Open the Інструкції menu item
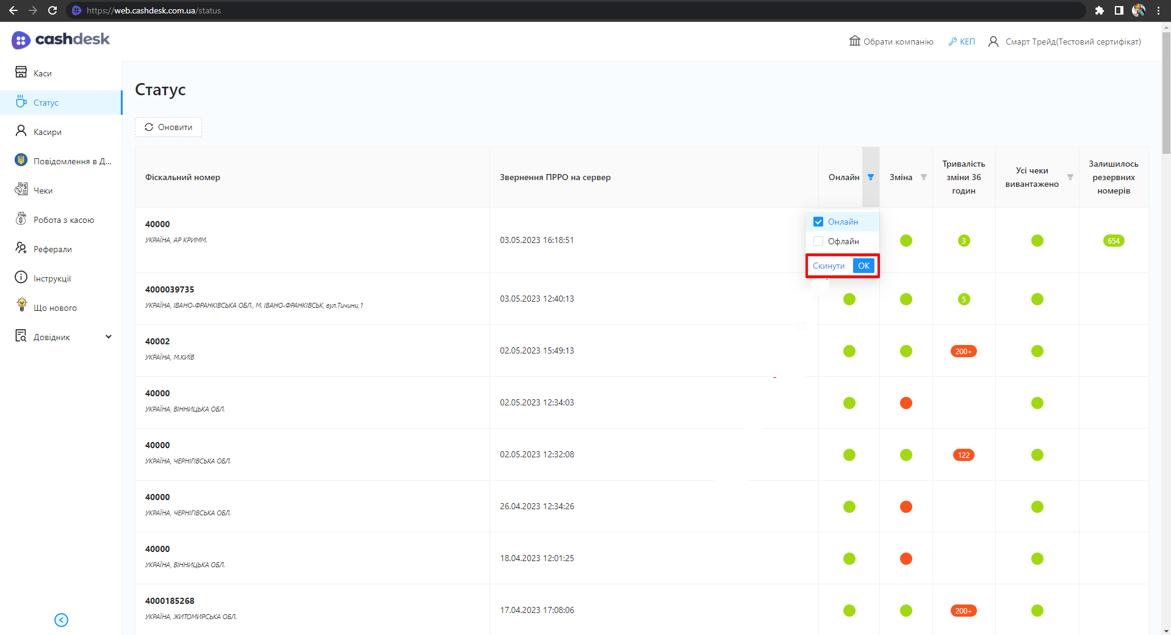The image size is (1171, 635). pyautogui.click(x=52, y=278)
